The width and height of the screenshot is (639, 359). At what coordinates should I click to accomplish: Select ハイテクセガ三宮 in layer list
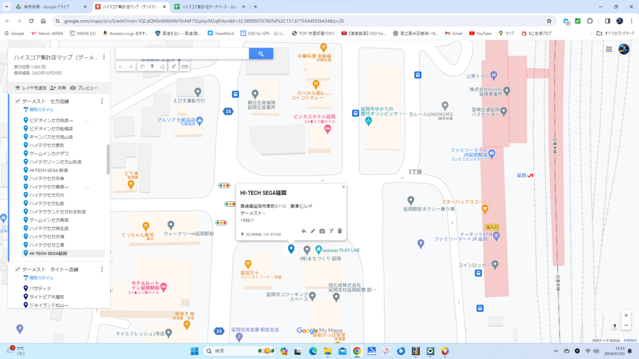(47, 245)
